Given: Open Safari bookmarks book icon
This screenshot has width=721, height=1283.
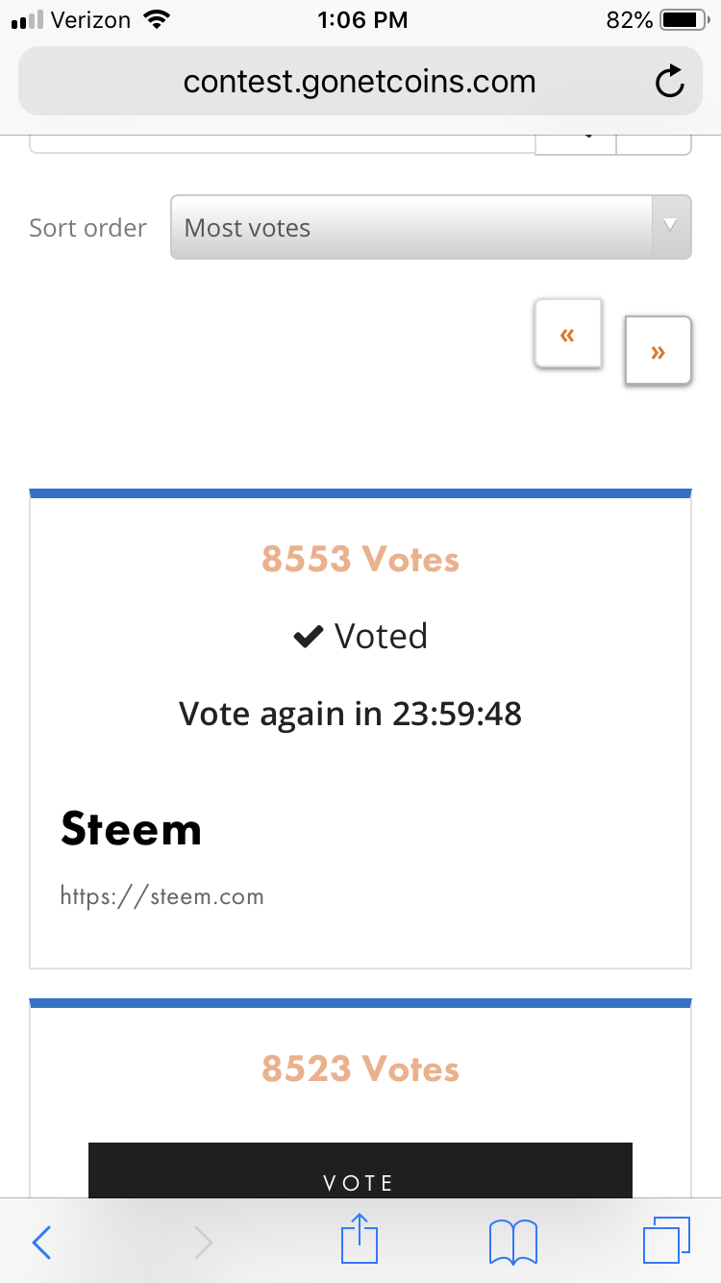Looking at the screenshot, I should coord(512,1243).
